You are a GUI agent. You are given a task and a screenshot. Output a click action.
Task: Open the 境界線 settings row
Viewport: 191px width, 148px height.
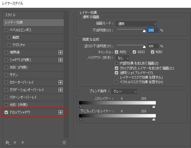(x=33, y=52)
